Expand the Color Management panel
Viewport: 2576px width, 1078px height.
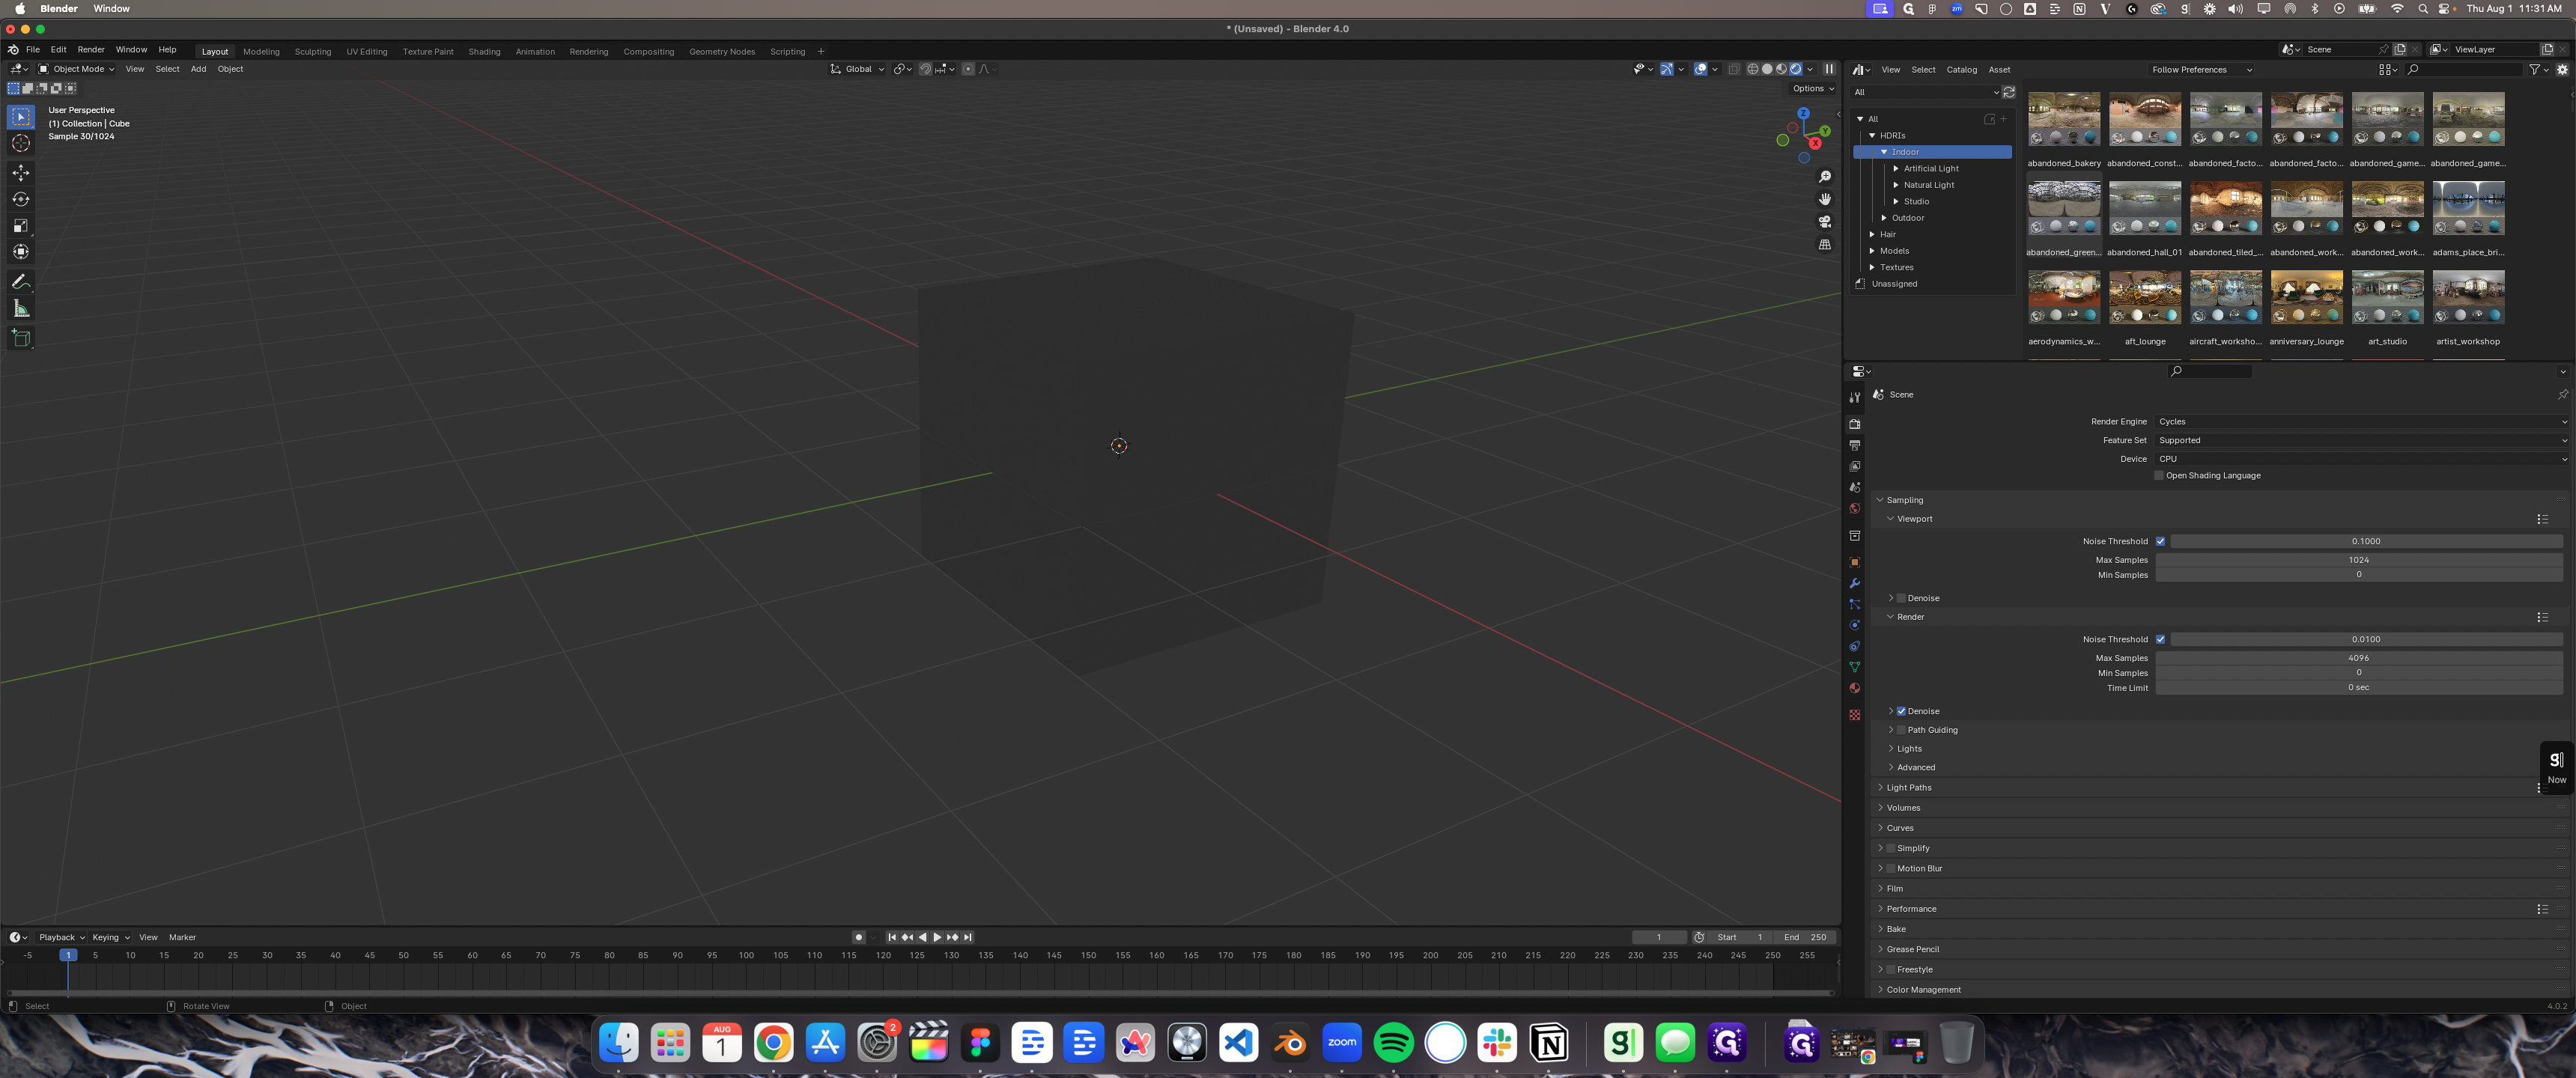[x=2219, y=990]
